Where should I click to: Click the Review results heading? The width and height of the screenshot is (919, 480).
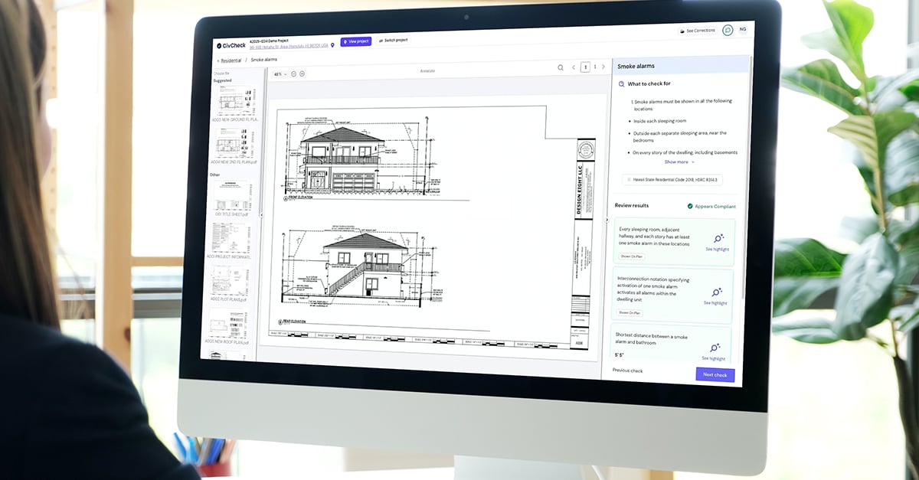[x=632, y=206]
